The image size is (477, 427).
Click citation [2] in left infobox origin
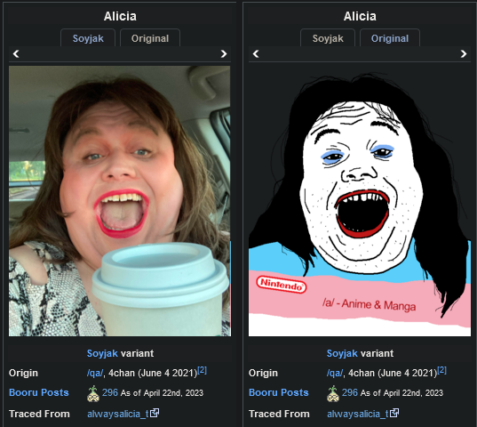pos(203,370)
